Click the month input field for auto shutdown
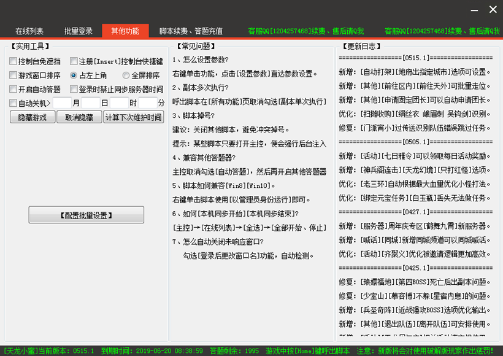The height and width of the screenshot is (356, 503). (x=62, y=103)
